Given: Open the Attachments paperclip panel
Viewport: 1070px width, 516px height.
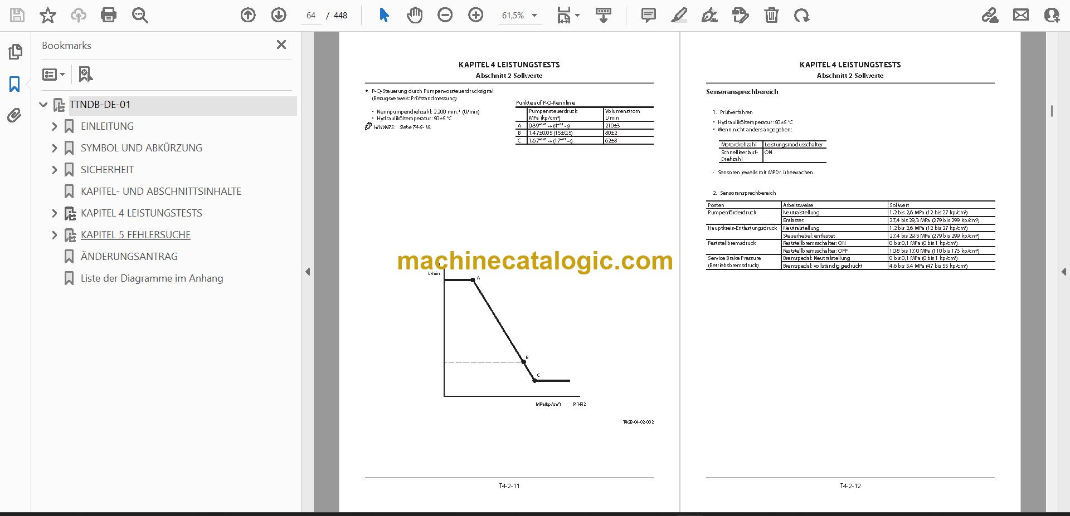Looking at the screenshot, I should click(x=14, y=115).
